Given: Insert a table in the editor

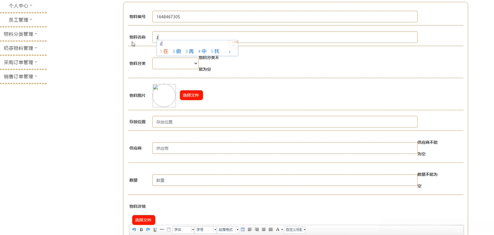Looking at the screenshot, I should (x=243, y=229).
